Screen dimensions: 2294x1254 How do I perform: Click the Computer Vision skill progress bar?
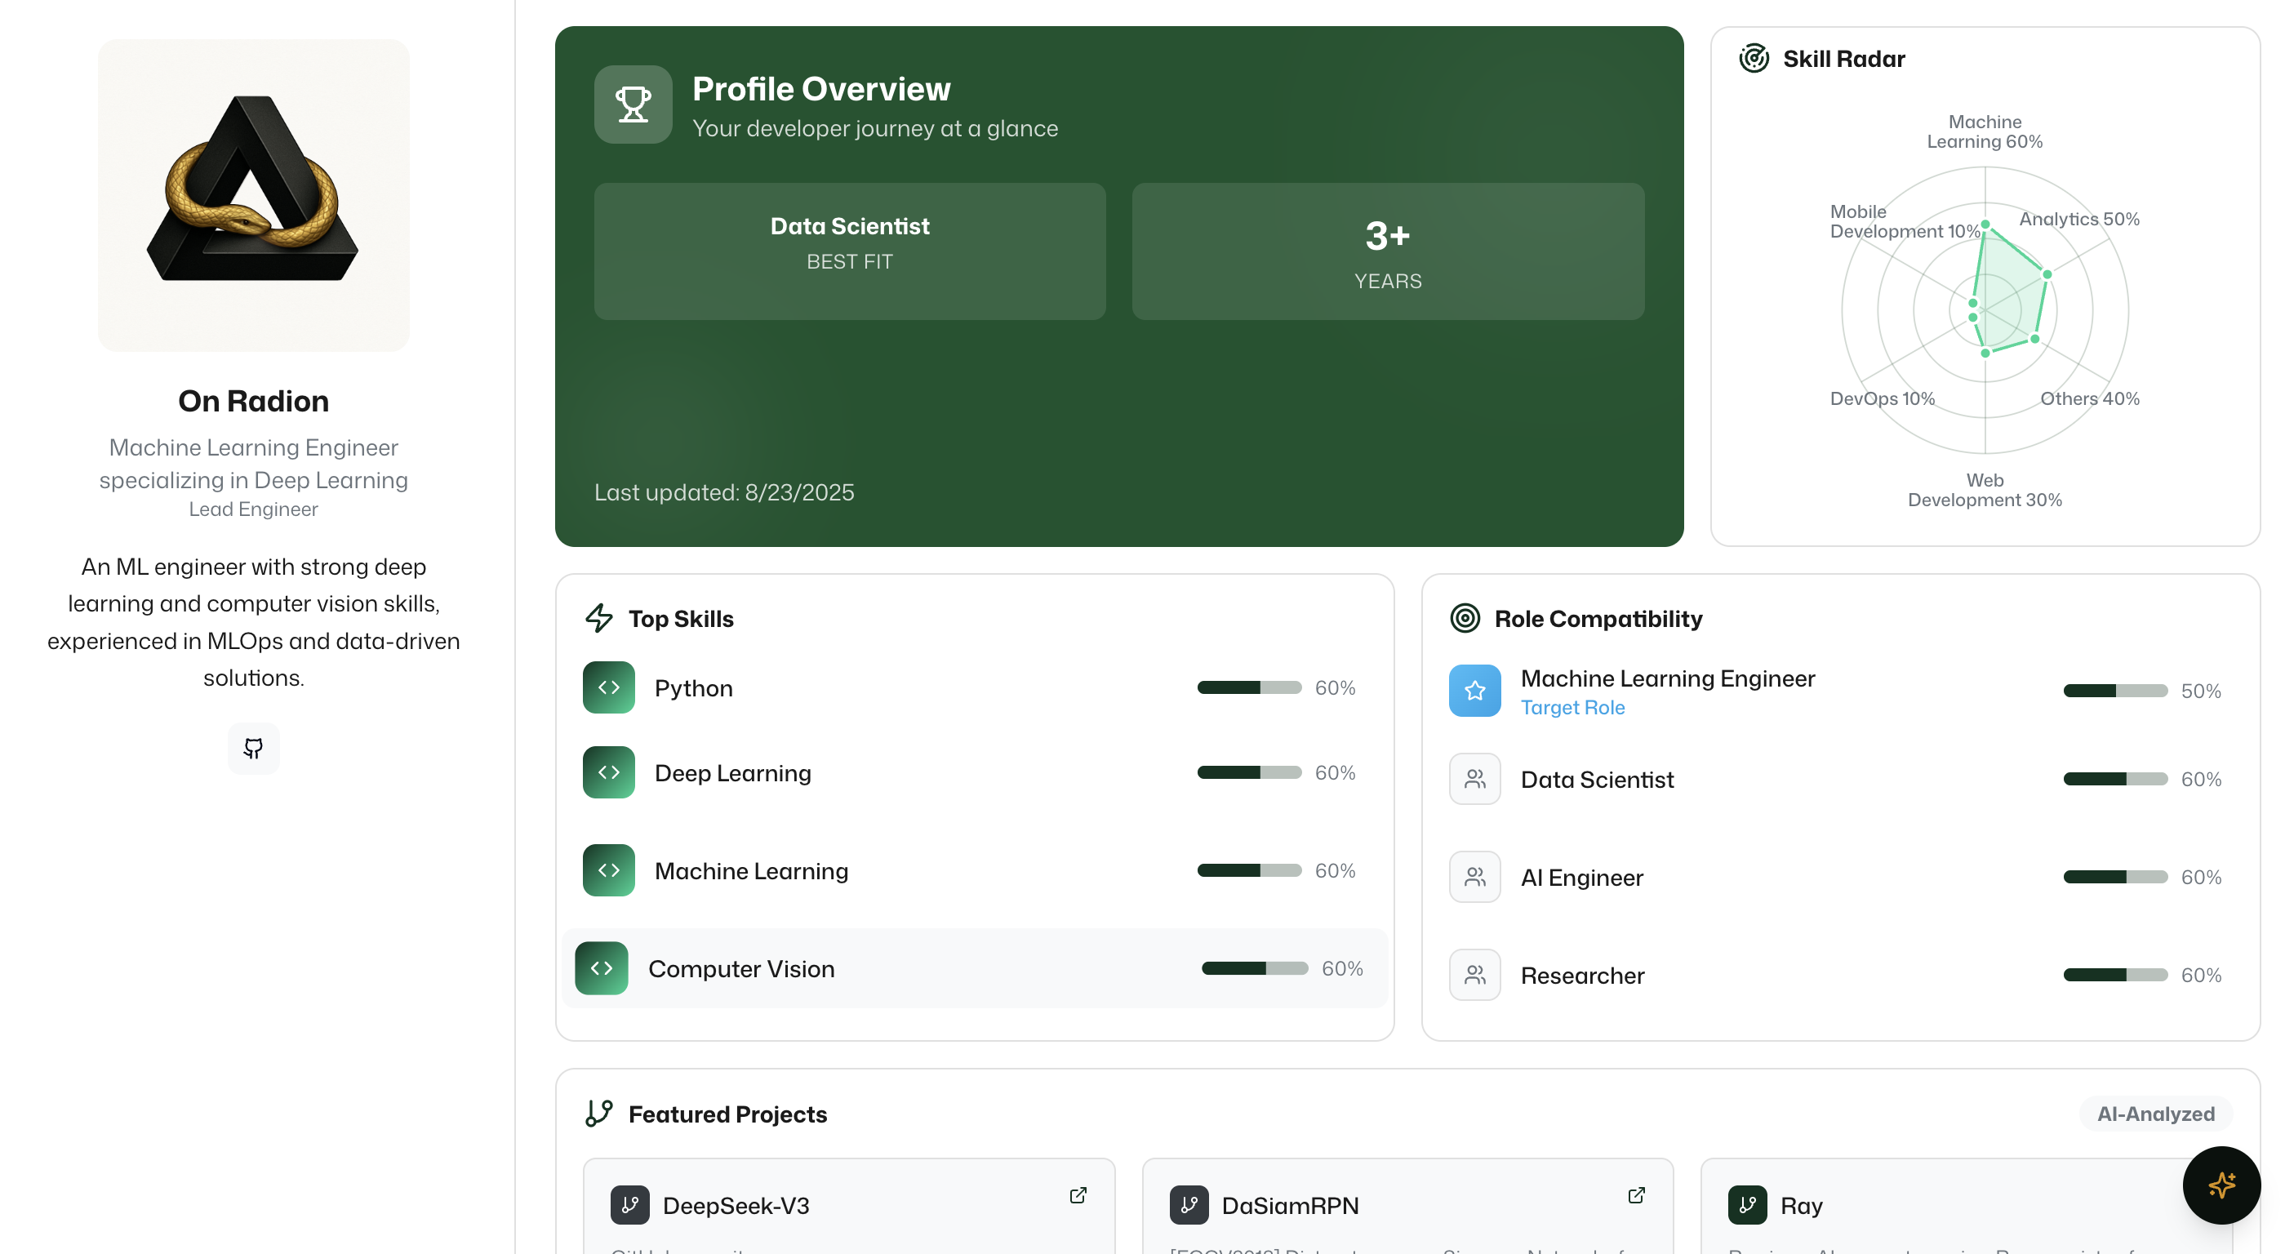1255,968
